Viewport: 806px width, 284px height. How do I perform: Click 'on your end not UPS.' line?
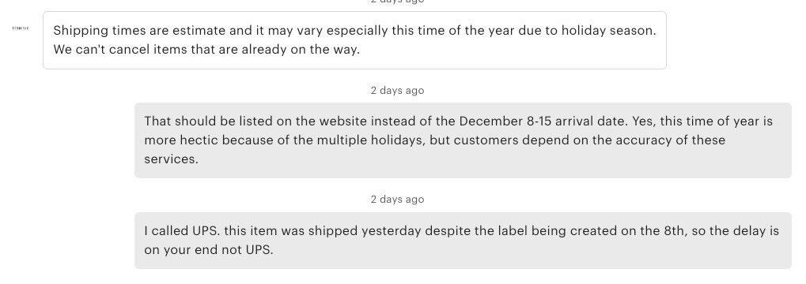click(209, 251)
